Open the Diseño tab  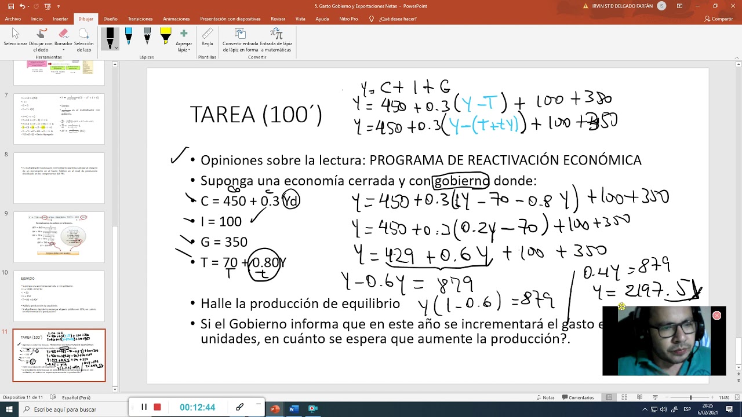click(110, 19)
